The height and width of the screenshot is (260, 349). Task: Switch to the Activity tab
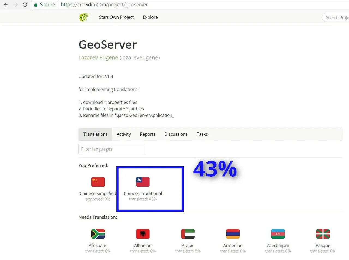click(x=124, y=134)
